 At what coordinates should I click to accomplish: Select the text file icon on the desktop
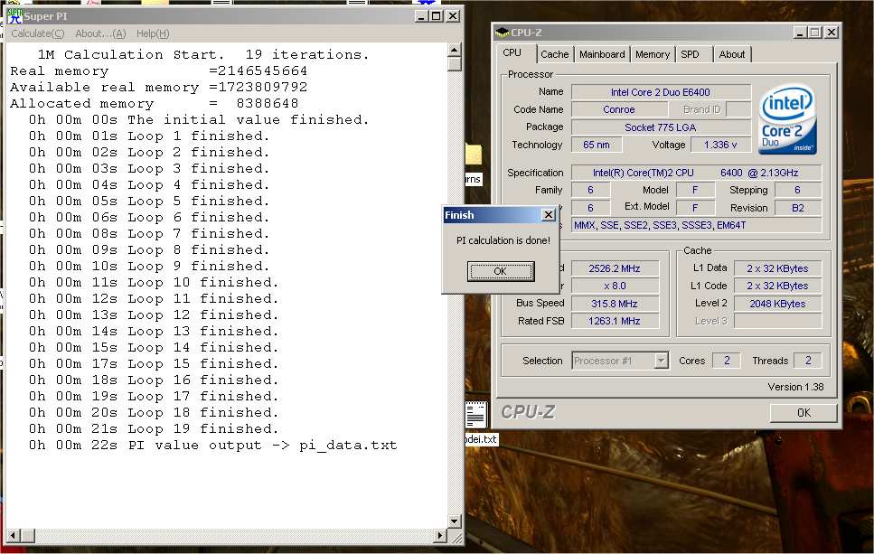(x=476, y=415)
